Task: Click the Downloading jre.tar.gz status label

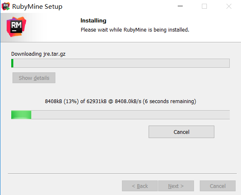Action: tap(38, 54)
